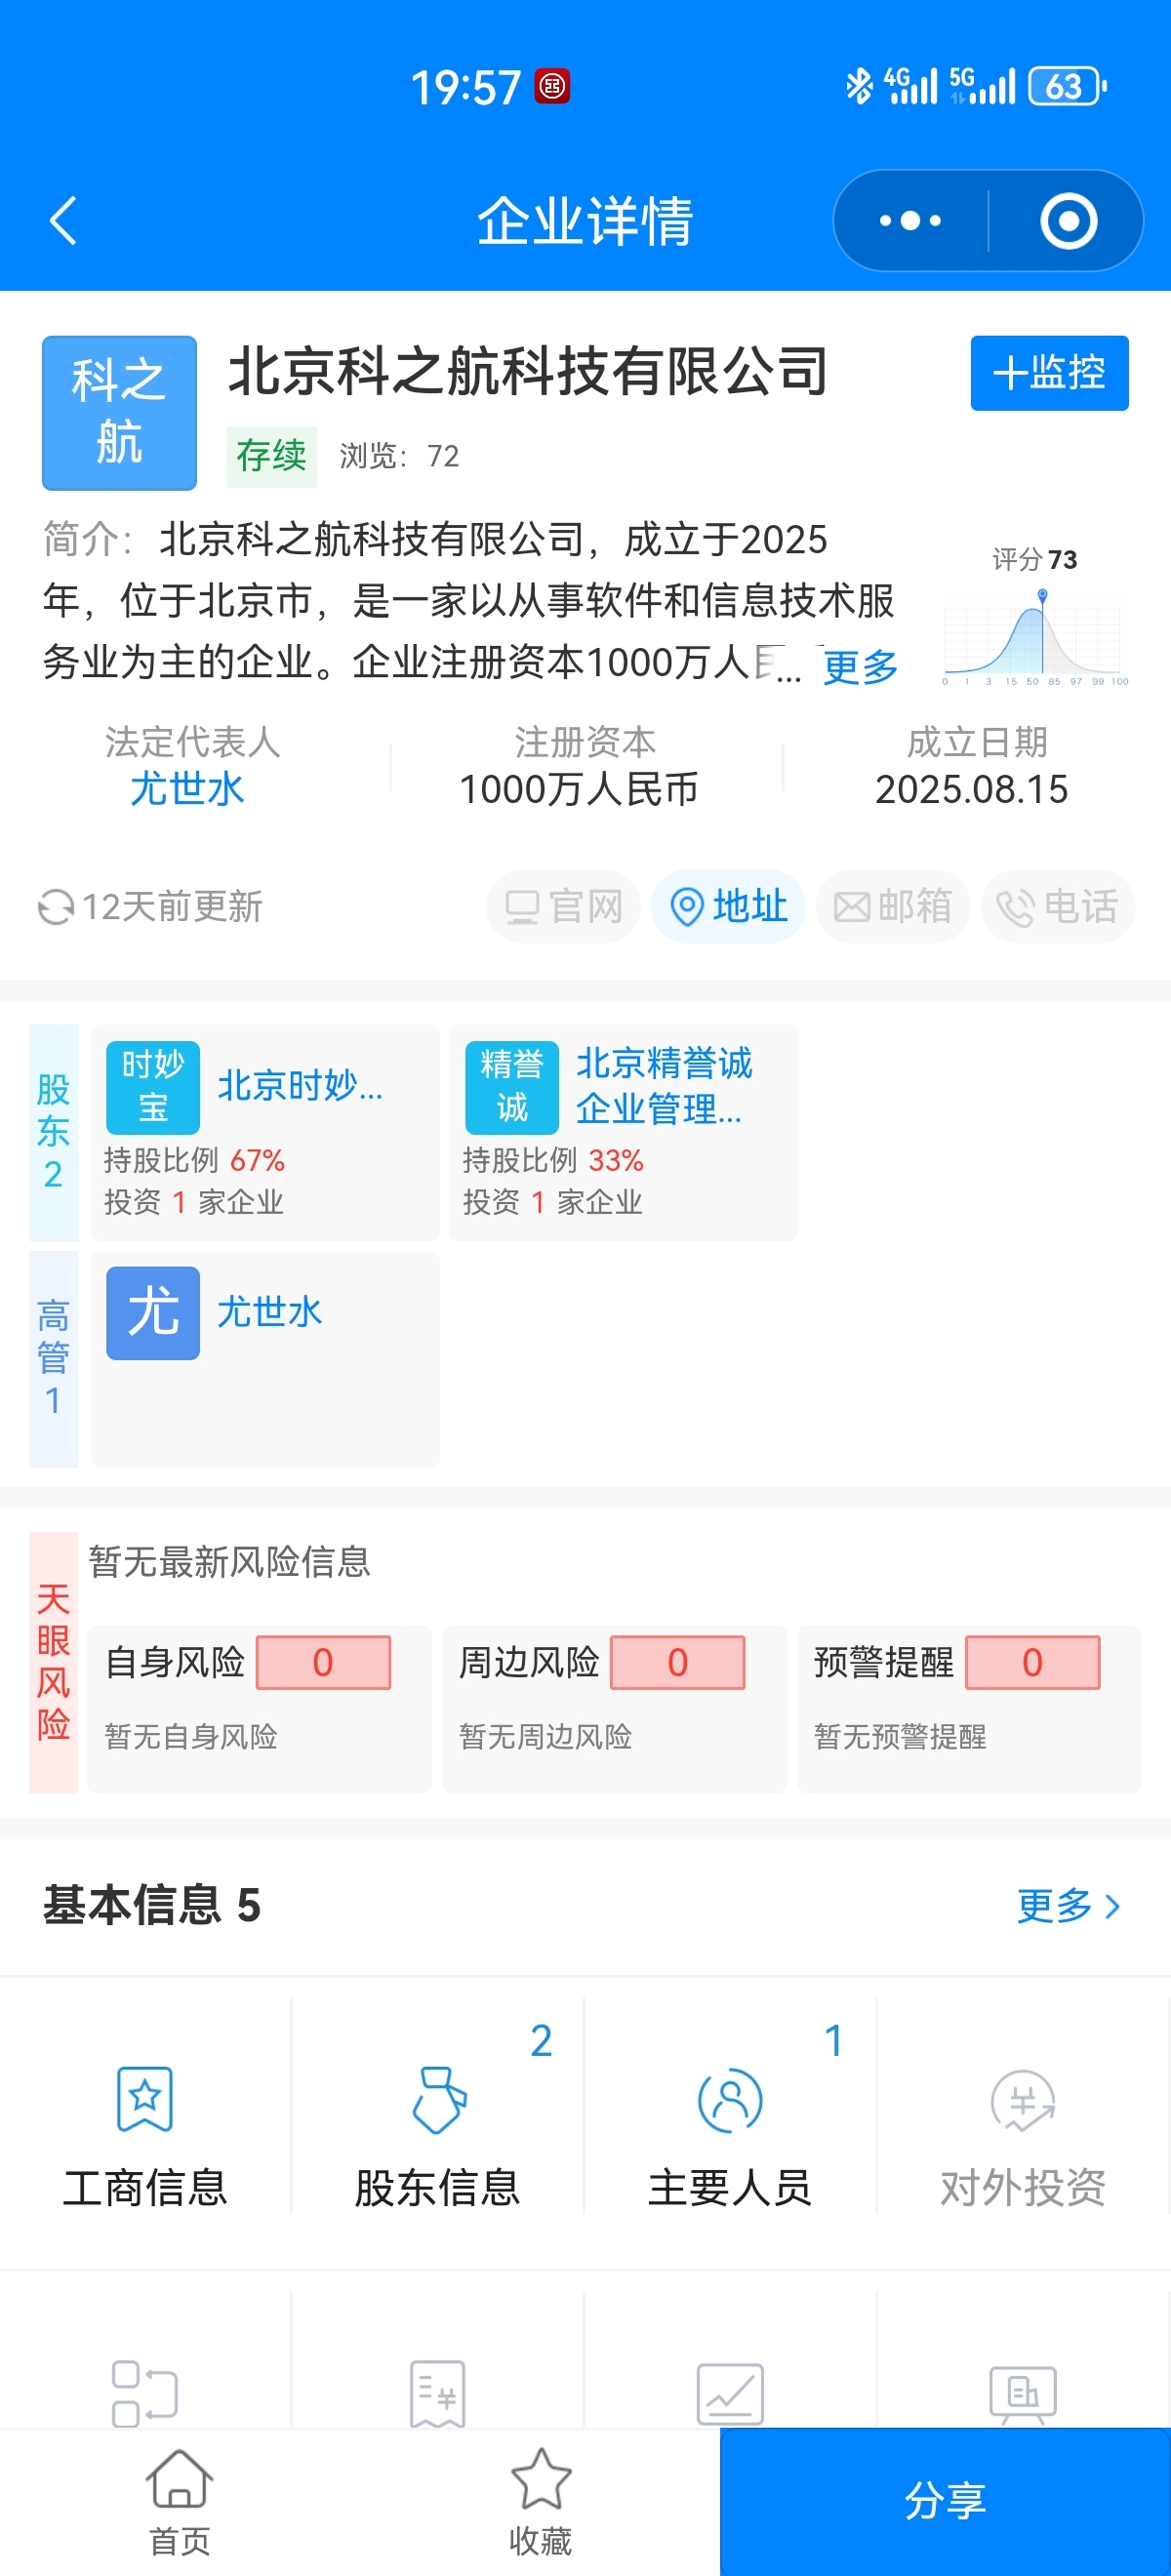Tap the 地址 address button
1171x2576 pixels.
tap(728, 907)
